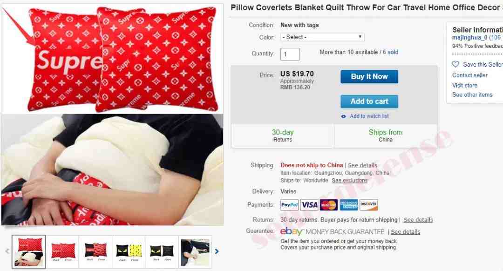
Task: Click the Add to cart button
Action: (x=369, y=102)
